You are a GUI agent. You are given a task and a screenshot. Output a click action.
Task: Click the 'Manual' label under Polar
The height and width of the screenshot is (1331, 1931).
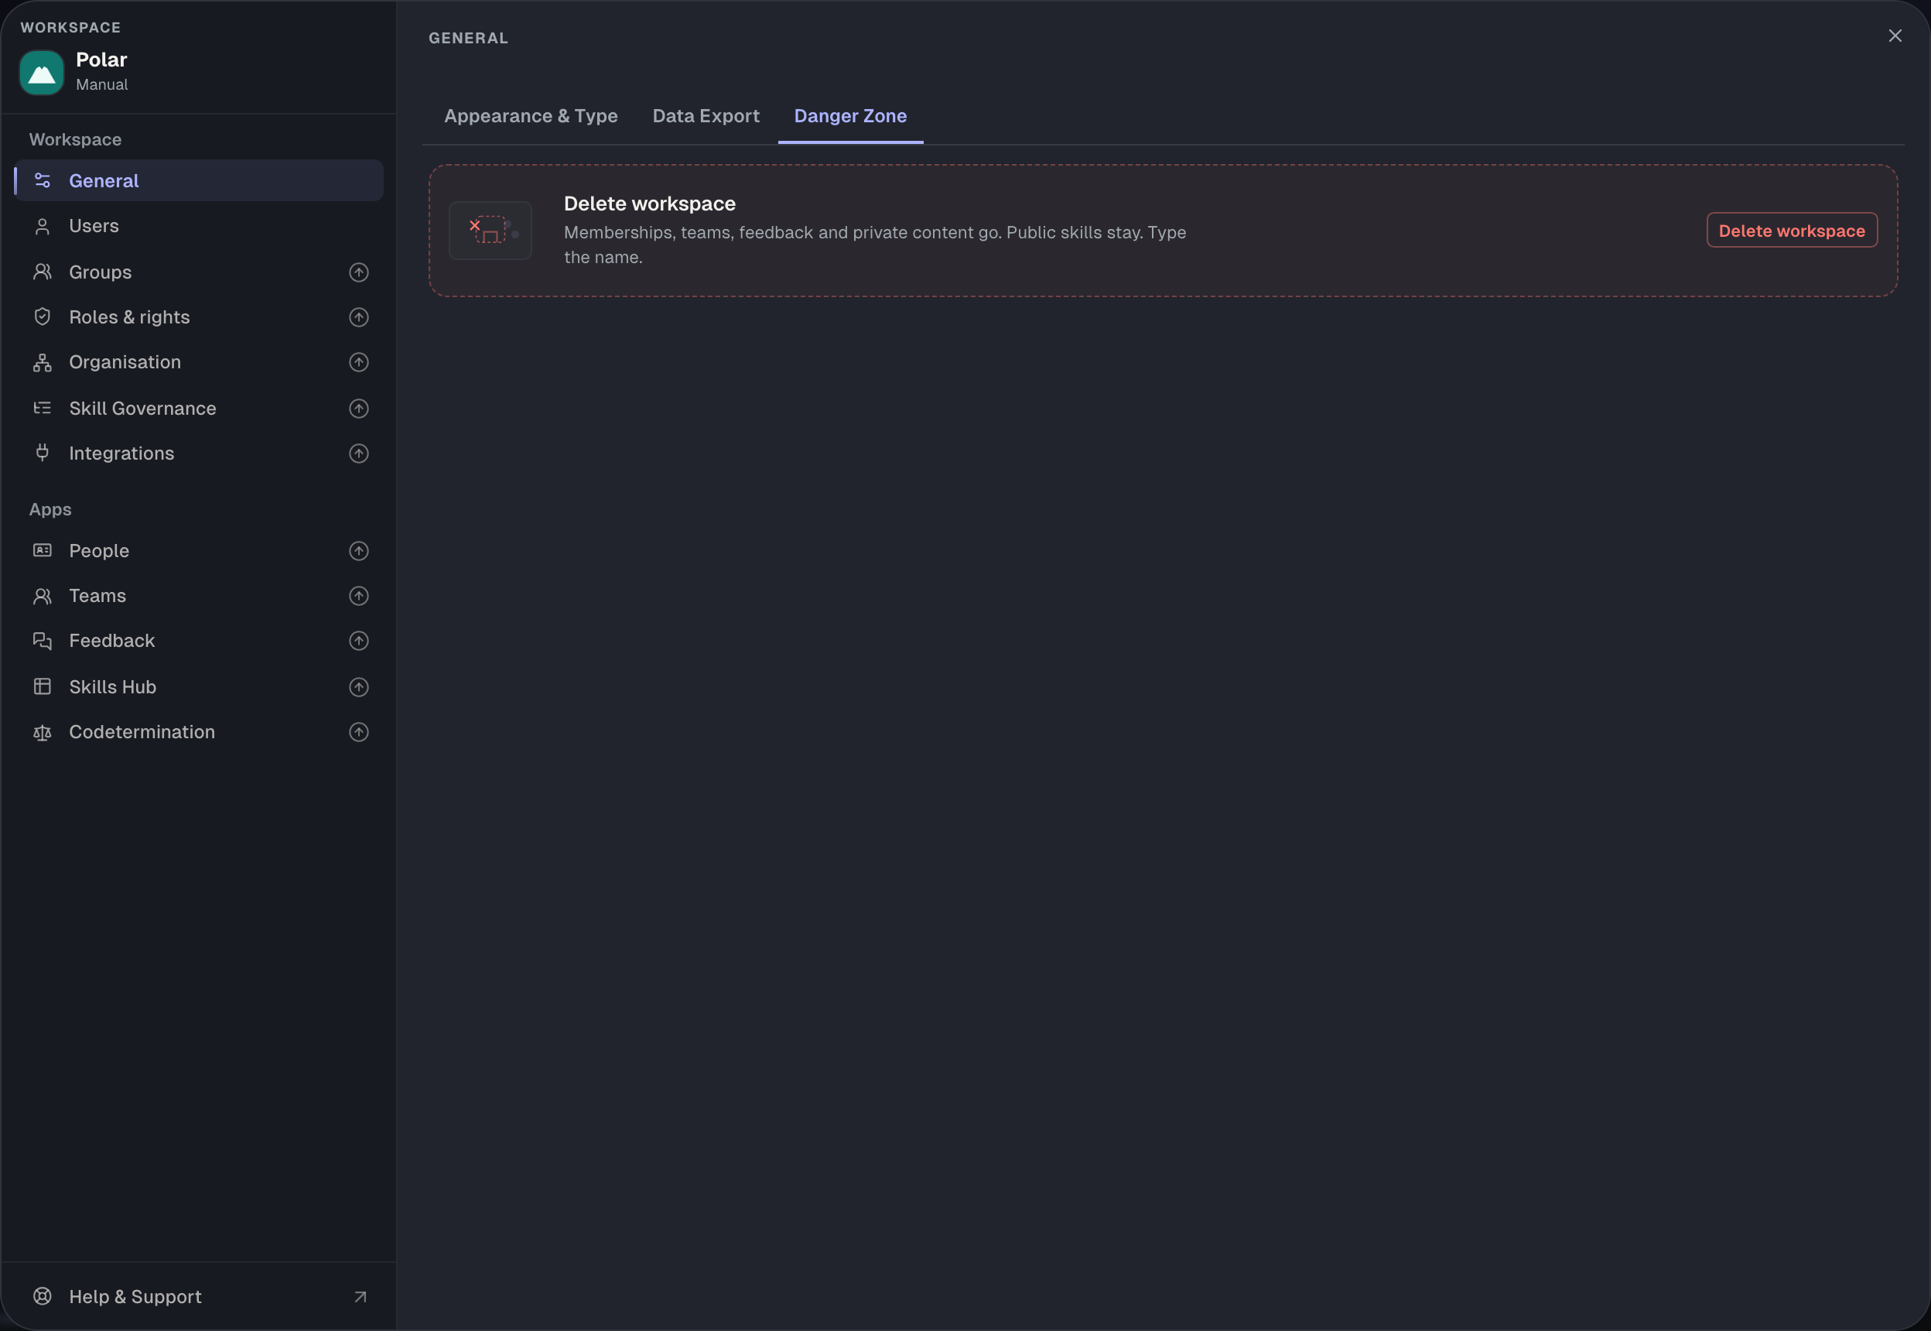coord(101,84)
